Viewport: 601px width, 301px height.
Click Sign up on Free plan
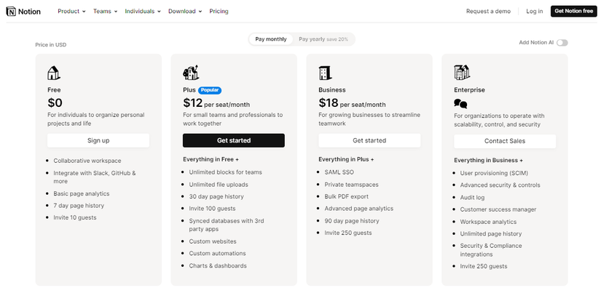98,140
